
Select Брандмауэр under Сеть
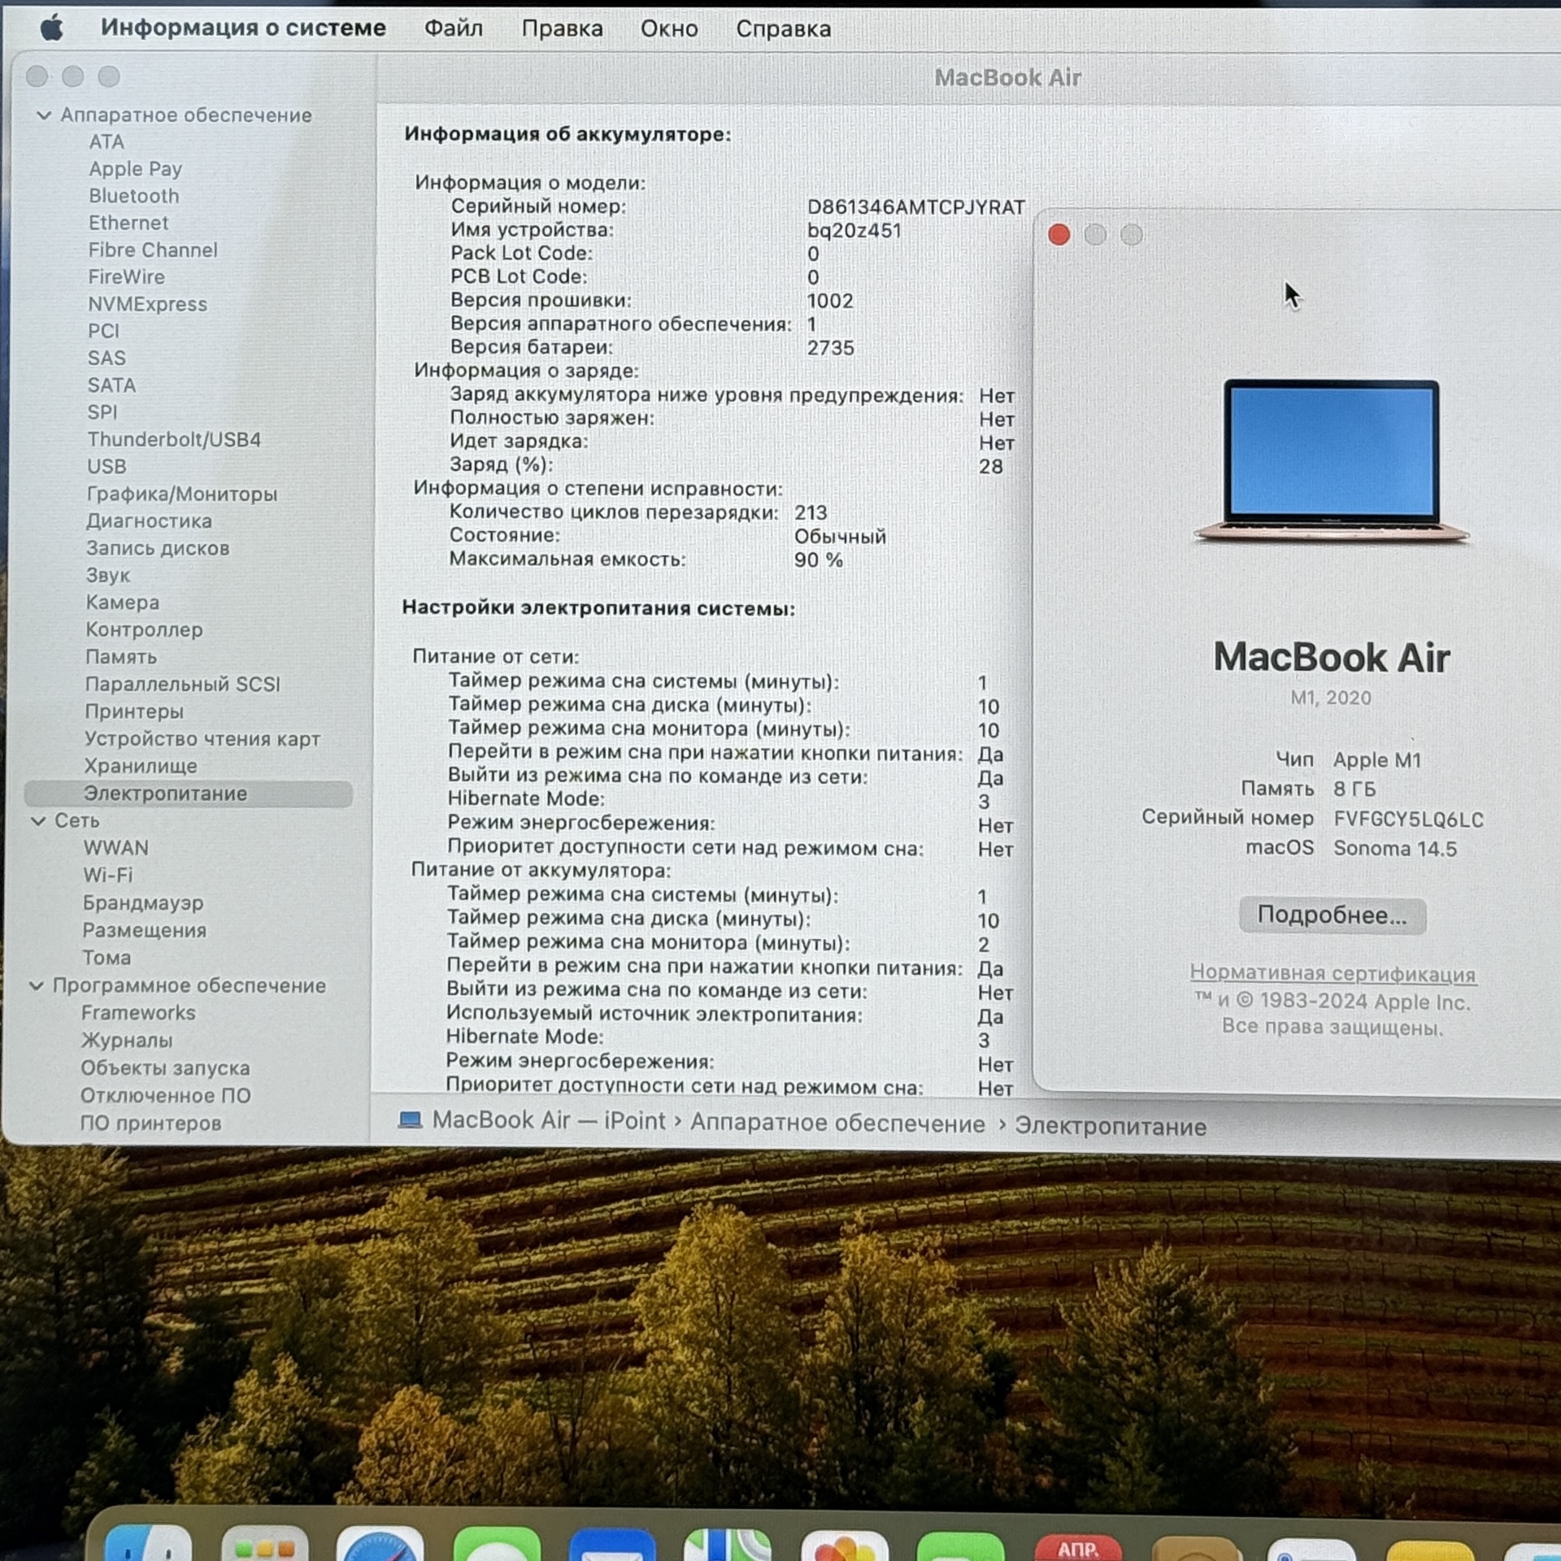pyautogui.click(x=143, y=903)
